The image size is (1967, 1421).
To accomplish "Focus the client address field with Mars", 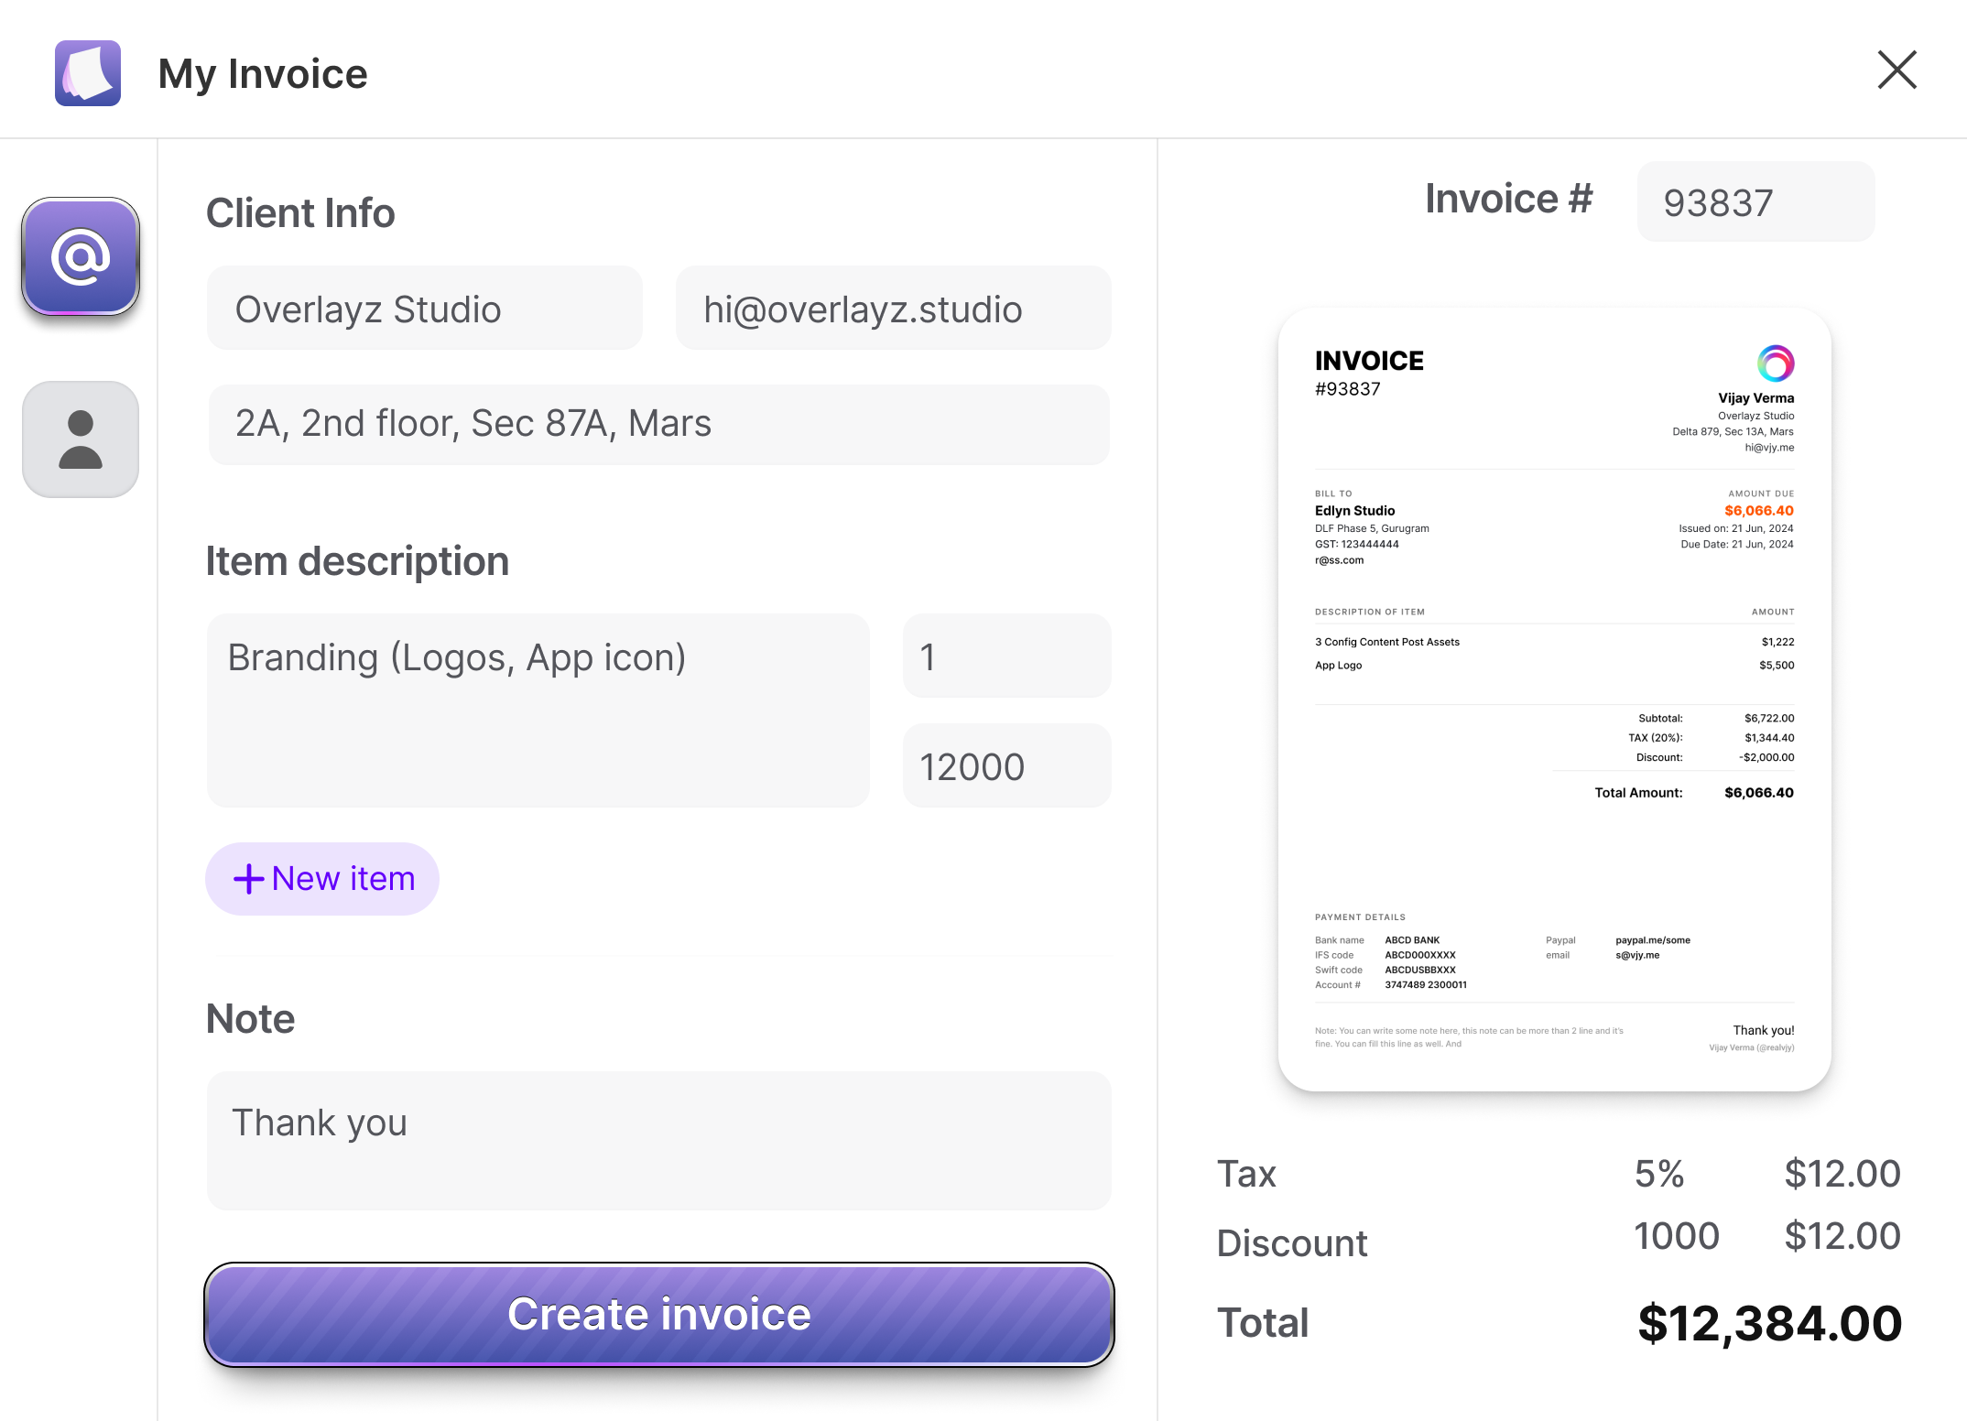I will 658,424.
